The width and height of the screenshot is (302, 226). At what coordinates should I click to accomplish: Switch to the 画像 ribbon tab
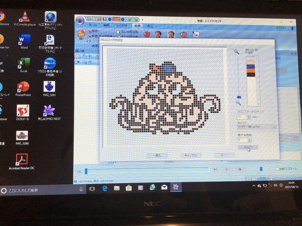tap(137, 26)
